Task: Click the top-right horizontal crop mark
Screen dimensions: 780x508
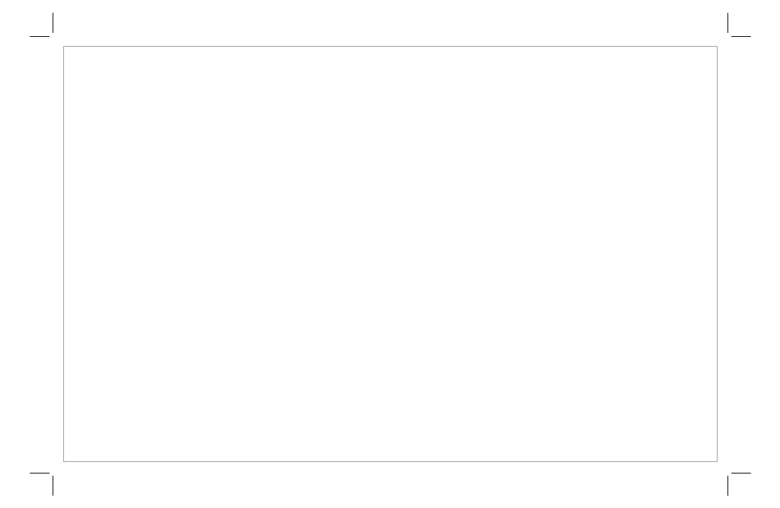Action: (741, 36)
